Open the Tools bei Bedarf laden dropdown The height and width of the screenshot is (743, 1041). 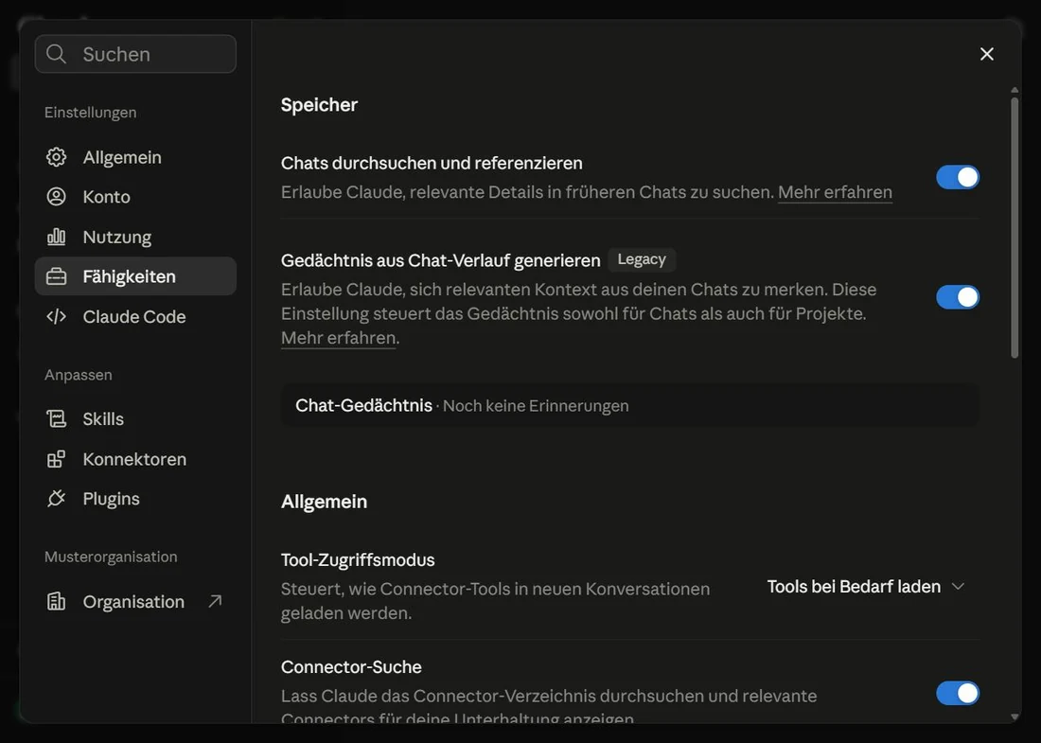(866, 586)
